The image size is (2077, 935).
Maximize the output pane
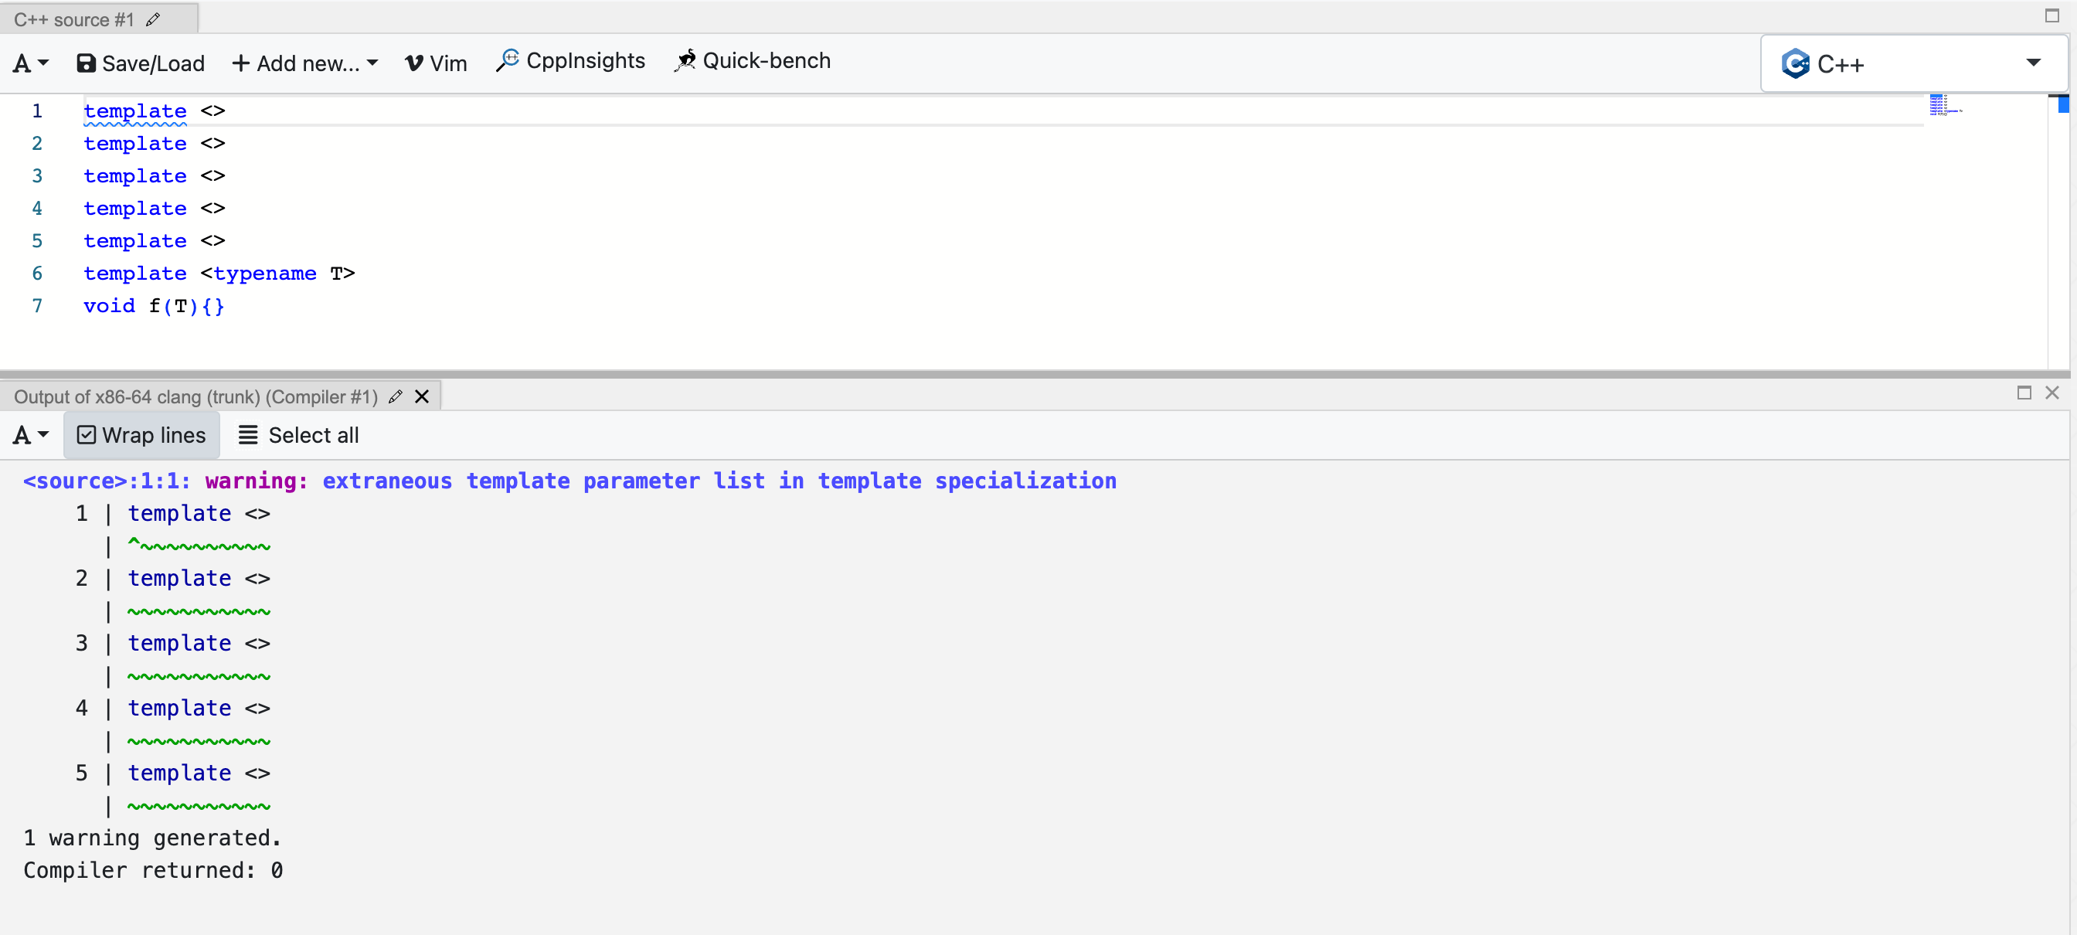2024,393
